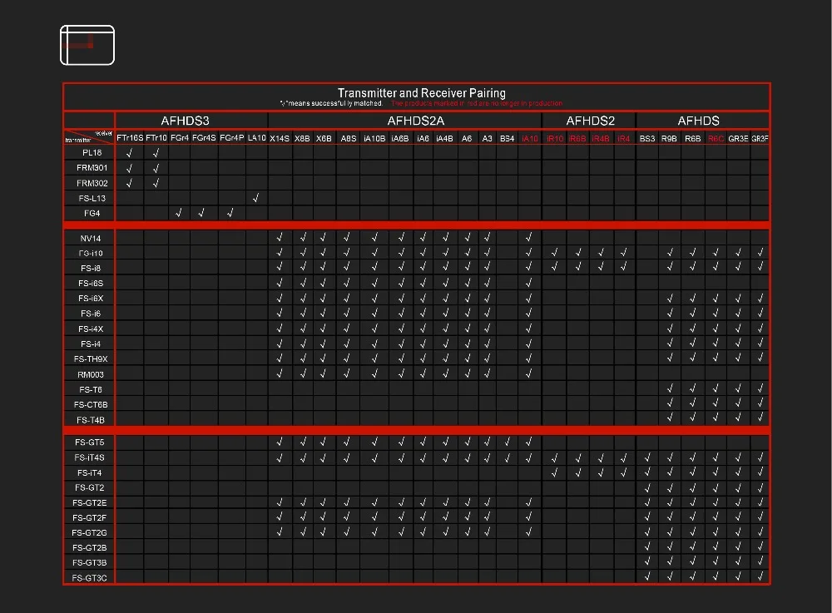The height and width of the screenshot is (613, 832).
Task: Click the BS4 column header
Action: pyautogui.click(x=507, y=138)
